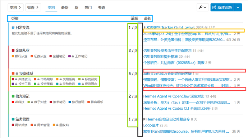
Task: Open the 站务管理 category
Action: pos(21,119)
